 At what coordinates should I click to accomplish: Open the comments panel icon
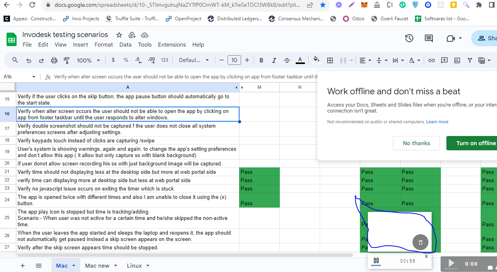pyautogui.click(x=429, y=39)
